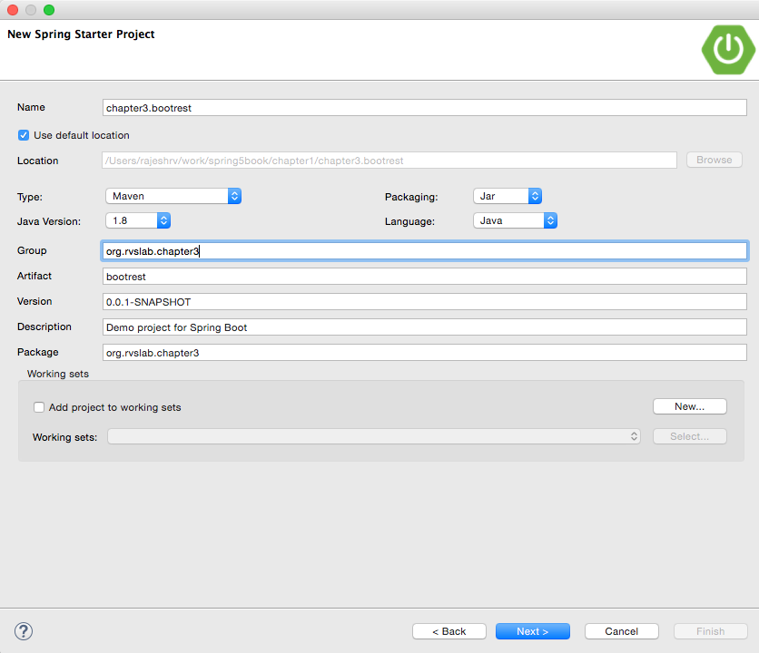Click the help question mark icon
The image size is (759, 653).
pyautogui.click(x=24, y=631)
